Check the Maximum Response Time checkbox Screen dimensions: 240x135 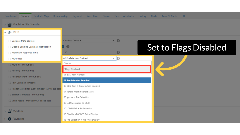(10, 53)
